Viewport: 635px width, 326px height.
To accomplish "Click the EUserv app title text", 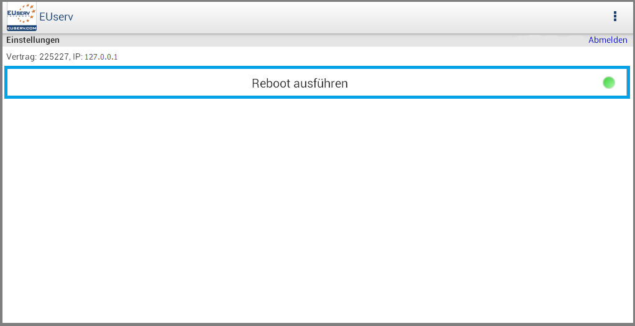I will [57, 17].
